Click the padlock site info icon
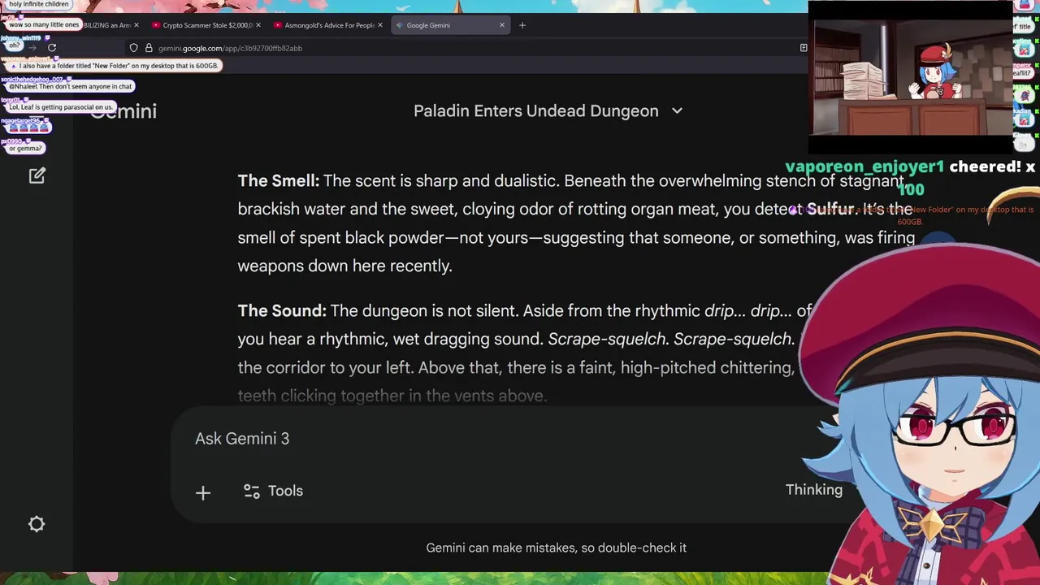The image size is (1040, 585). (149, 48)
